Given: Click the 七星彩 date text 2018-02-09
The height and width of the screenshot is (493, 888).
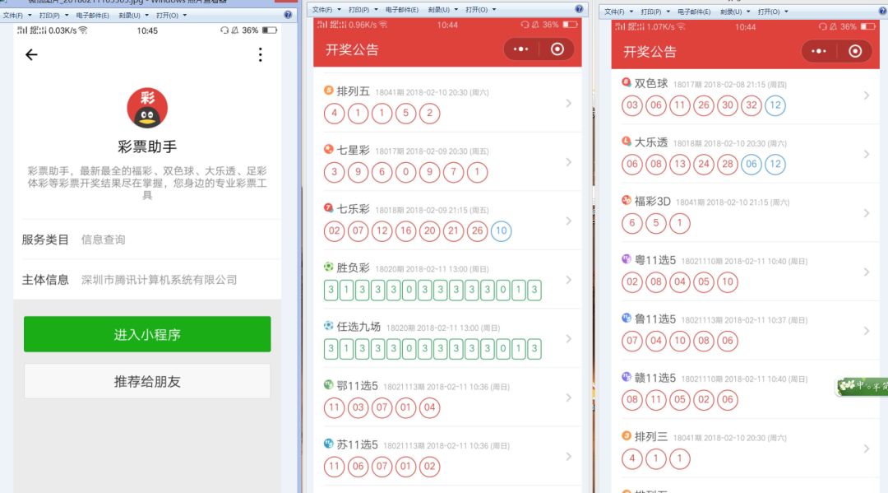Looking at the screenshot, I should (427, 151).
